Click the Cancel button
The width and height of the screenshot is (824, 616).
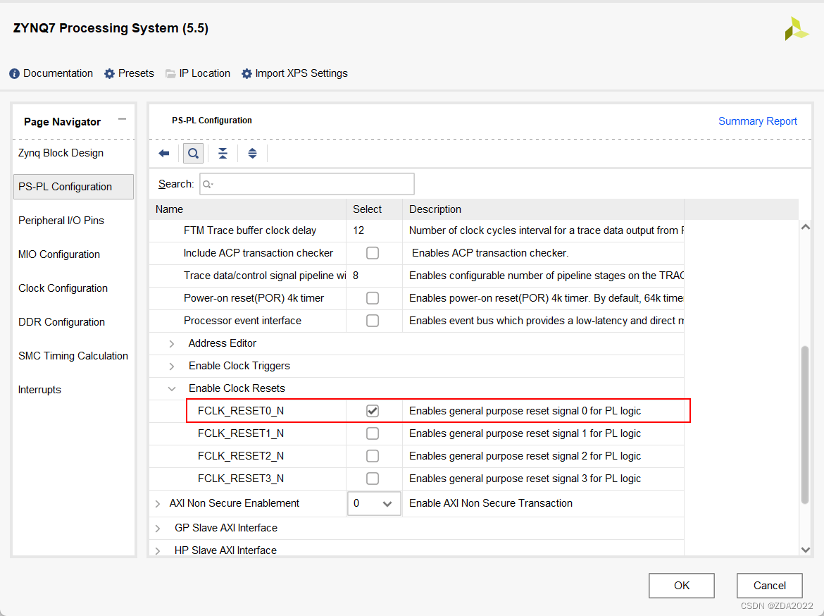point(769,586)
